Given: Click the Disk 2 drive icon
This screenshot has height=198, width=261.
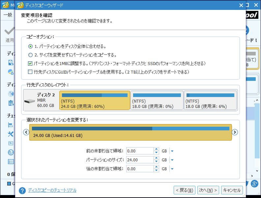Looking at the screenshot, I should coord(30,101).
